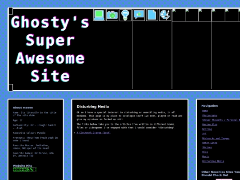The height and width of the screenshot is (180, 240).
Task: Click the Art navigation link
Action: [204, 134]
